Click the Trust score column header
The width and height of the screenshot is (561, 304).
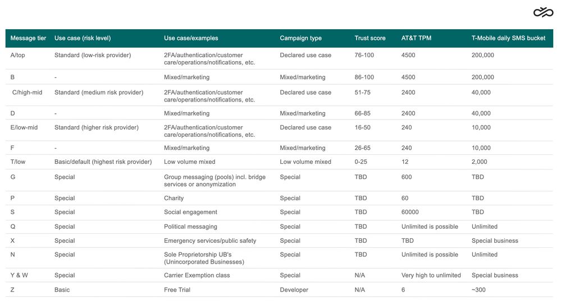pyautogui.click(x=370, y=38)
